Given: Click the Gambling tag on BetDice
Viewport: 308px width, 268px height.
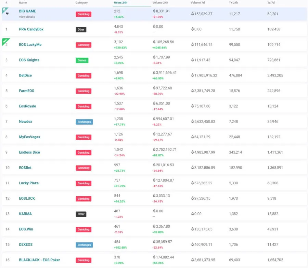Looking at the screenshot, I should 84,75.
